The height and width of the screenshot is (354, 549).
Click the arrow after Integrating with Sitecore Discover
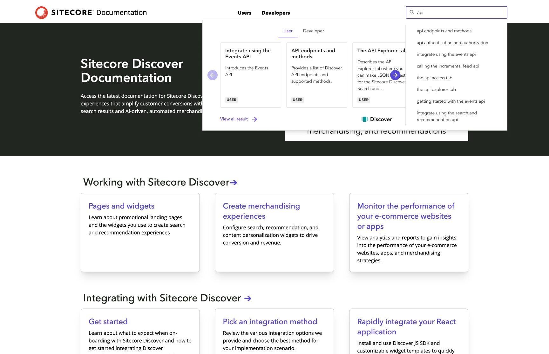pyautogui.click(x=248, y=298)
